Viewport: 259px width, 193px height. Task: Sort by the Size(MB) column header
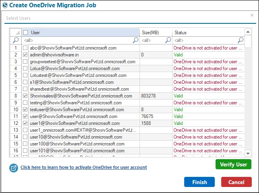[x=156, y=33]
